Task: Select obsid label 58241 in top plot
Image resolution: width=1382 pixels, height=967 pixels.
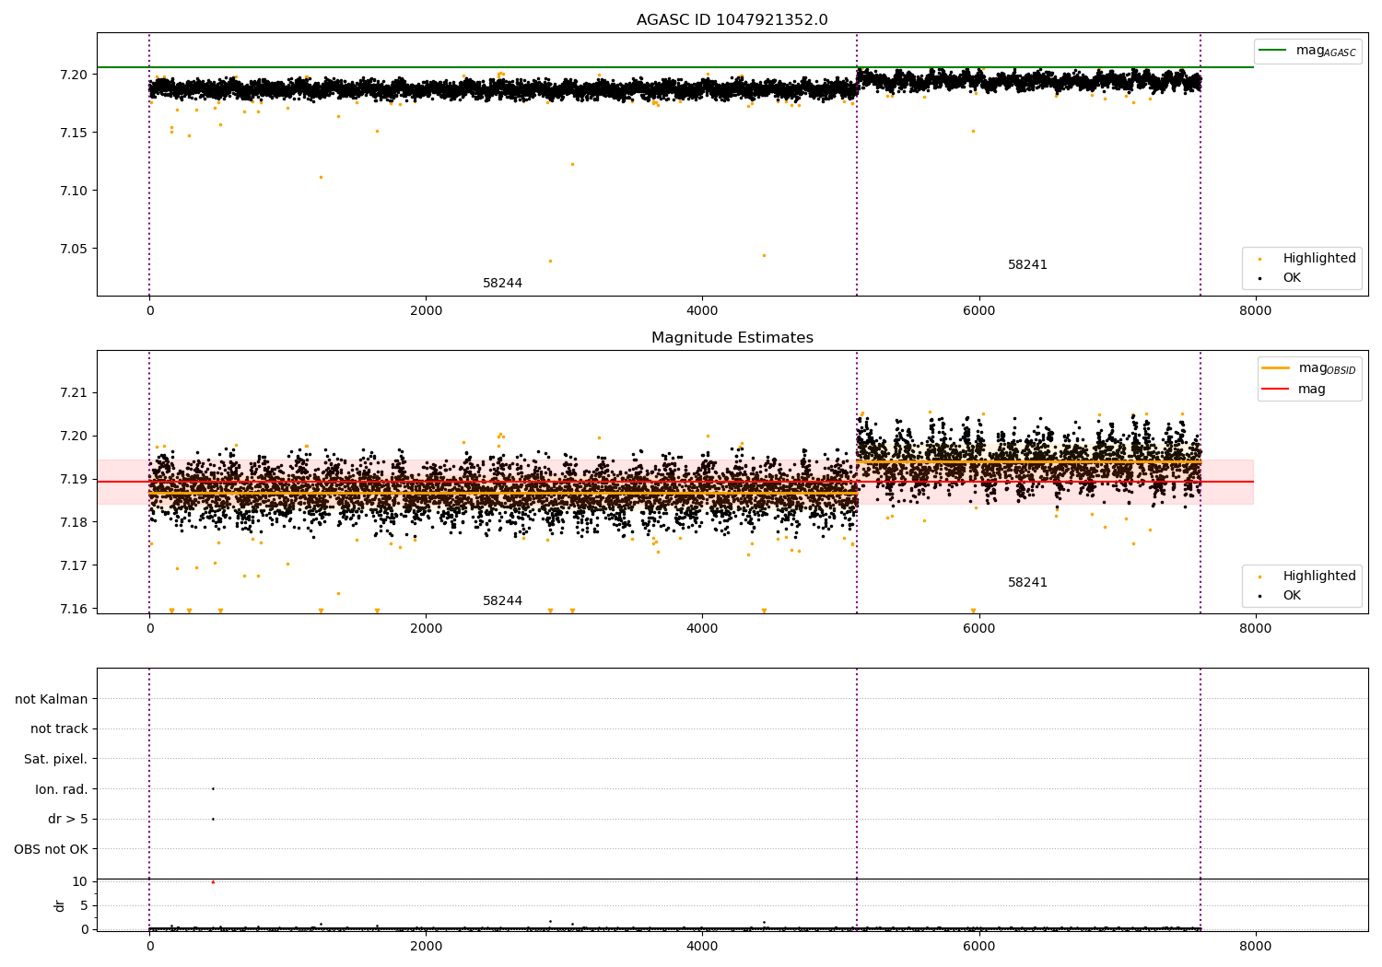Action: click(1027, 265)
